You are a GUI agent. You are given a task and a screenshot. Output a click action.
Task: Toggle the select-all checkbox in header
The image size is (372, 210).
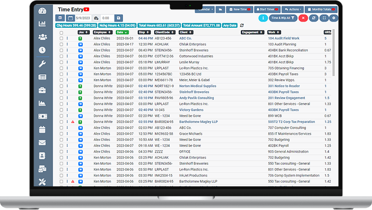pyautogui.click(x=61, y=33)
